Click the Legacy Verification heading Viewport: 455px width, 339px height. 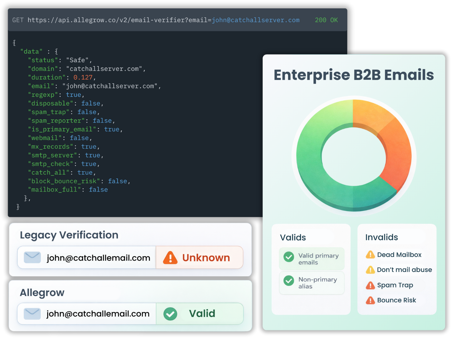[x=69, y=235]
